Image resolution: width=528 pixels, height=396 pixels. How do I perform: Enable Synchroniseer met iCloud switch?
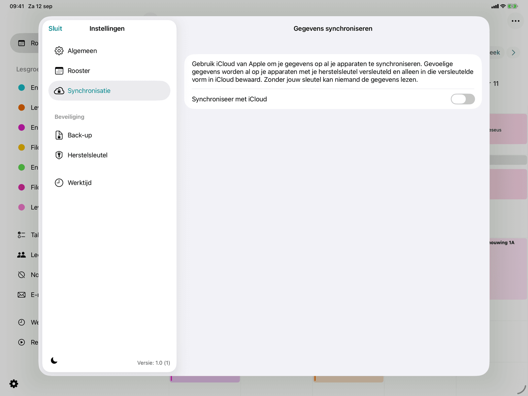pyautogui.click(x=463, y=99)
